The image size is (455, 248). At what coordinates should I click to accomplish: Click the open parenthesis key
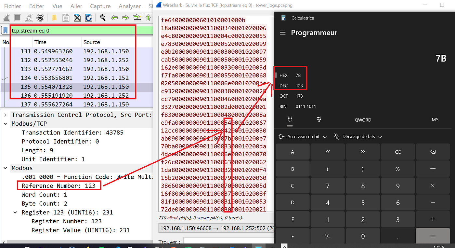coord(328,169)
